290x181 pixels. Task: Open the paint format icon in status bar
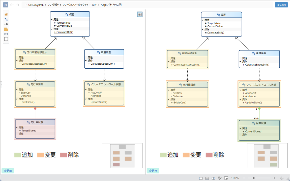[220, 178]
